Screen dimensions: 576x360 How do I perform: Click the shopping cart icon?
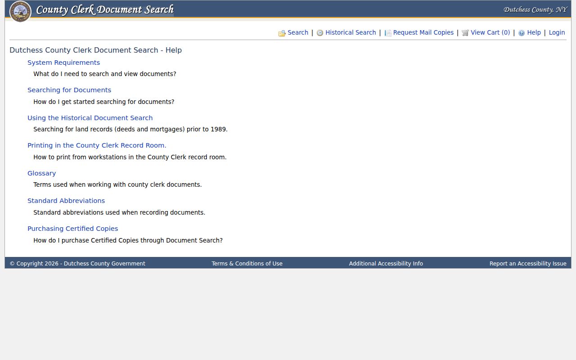[465, 33]
